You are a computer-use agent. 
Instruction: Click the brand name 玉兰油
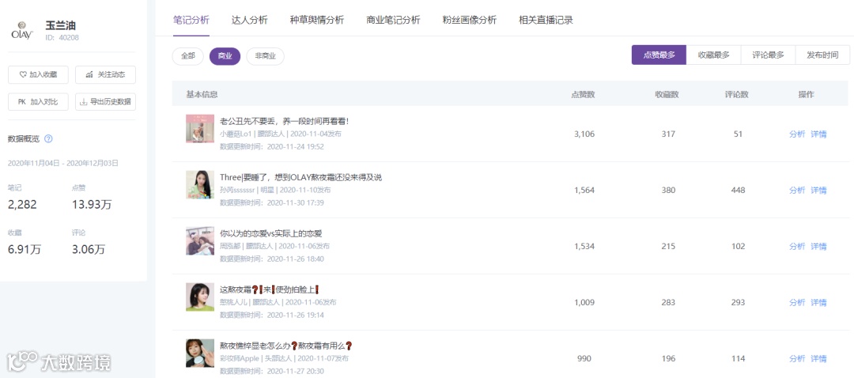(x=61, y=25)
